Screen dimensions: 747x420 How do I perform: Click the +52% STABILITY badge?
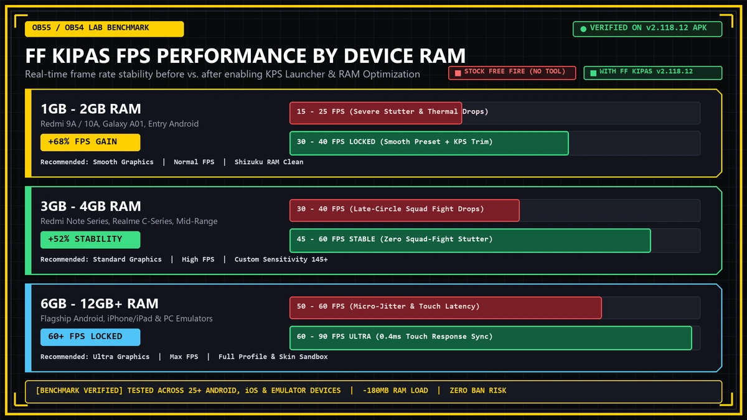pyautogui.click(x=90, y=240)
